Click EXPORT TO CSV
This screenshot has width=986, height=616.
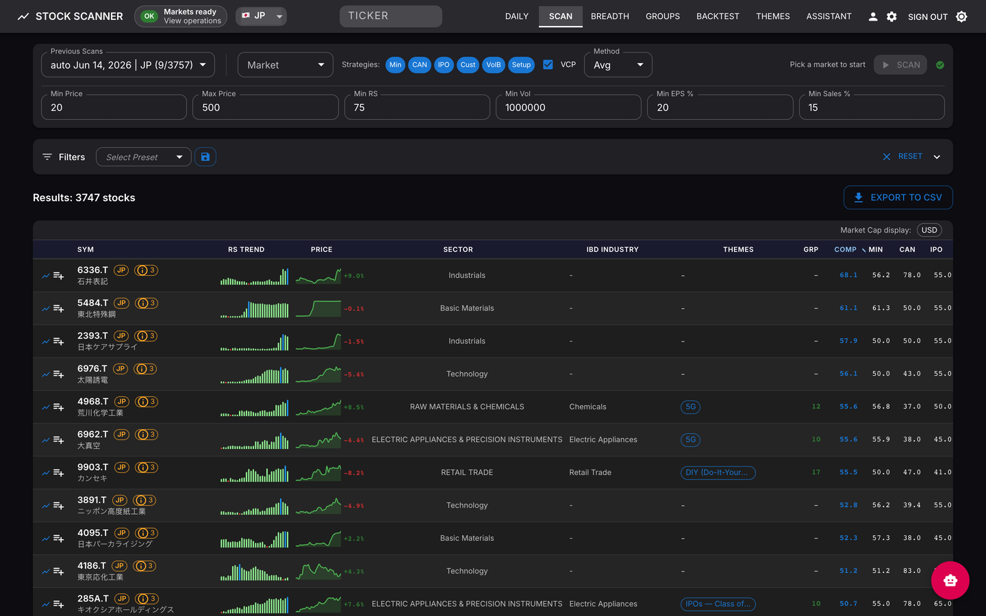point(898,198)
